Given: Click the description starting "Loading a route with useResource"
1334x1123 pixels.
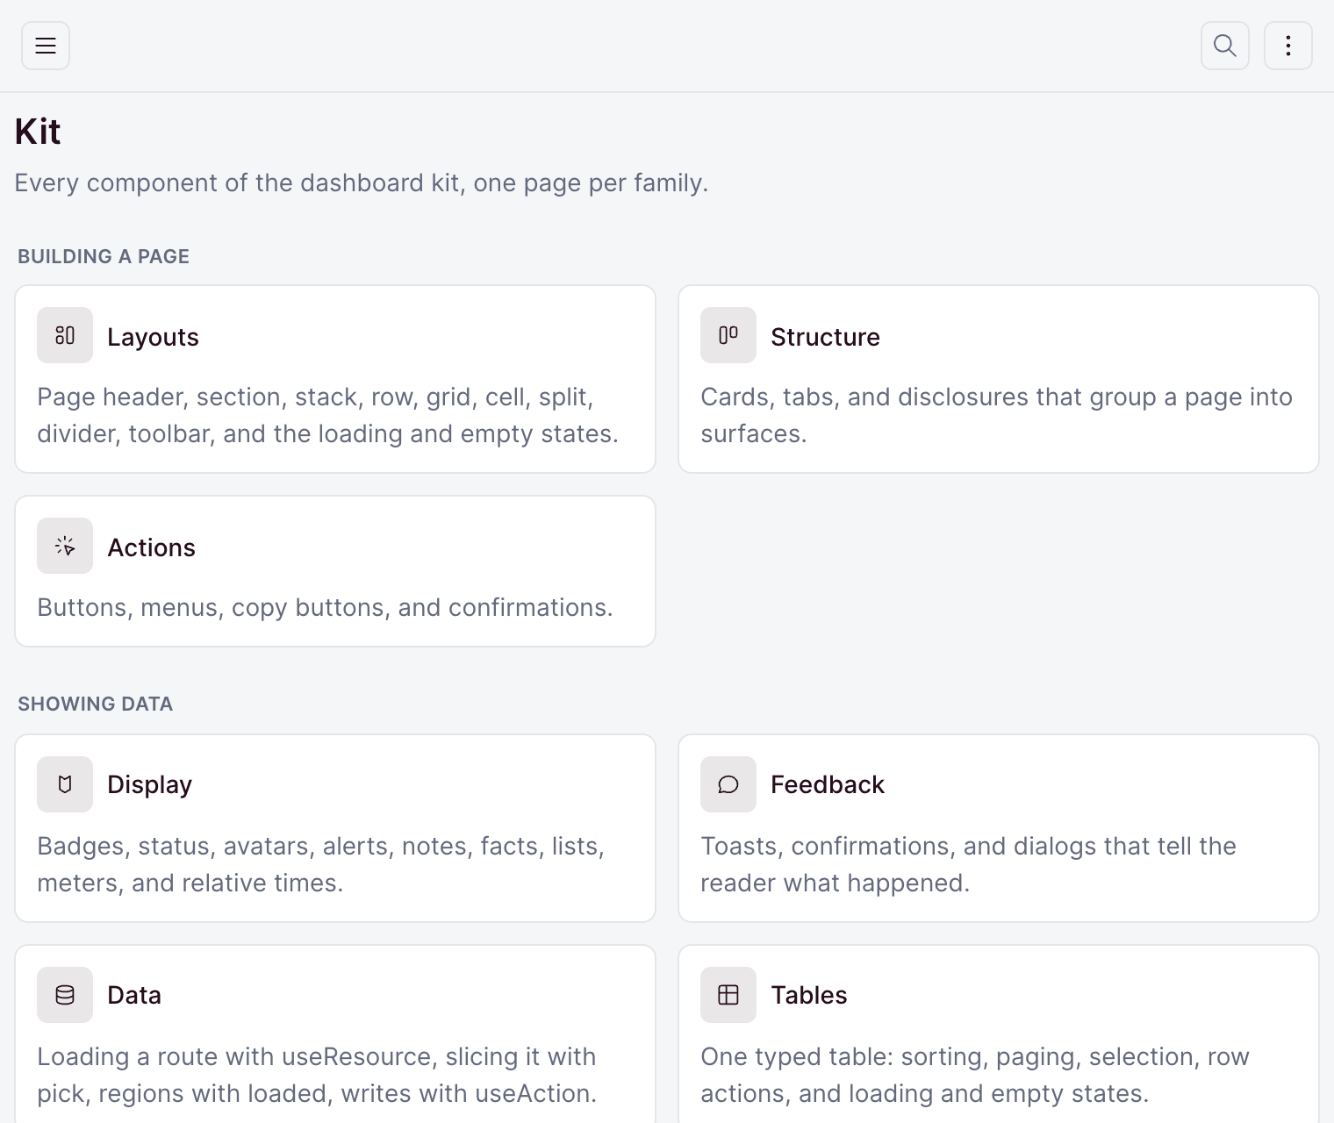Looking at the screenshot, I should tap(317, 1075).
